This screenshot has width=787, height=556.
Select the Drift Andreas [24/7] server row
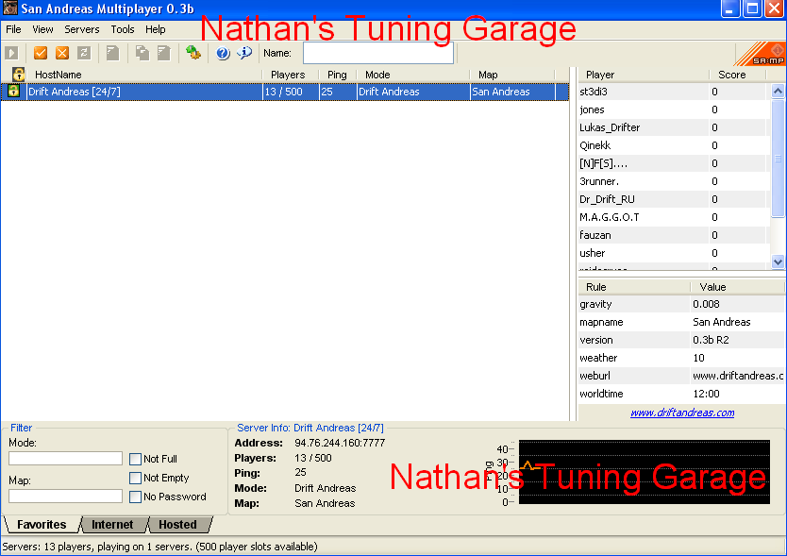pos(285,92)
